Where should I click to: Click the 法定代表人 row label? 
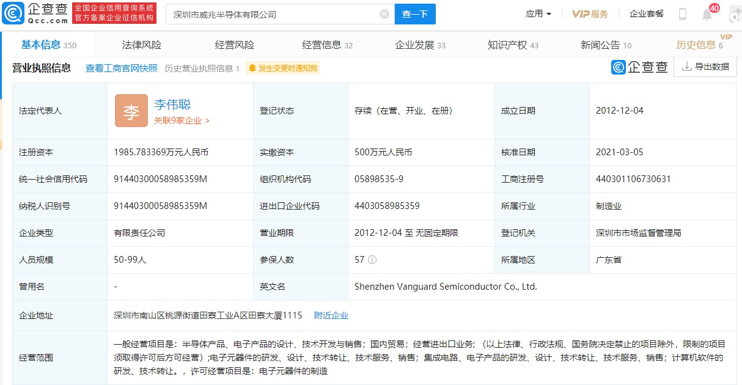point(40,111)
